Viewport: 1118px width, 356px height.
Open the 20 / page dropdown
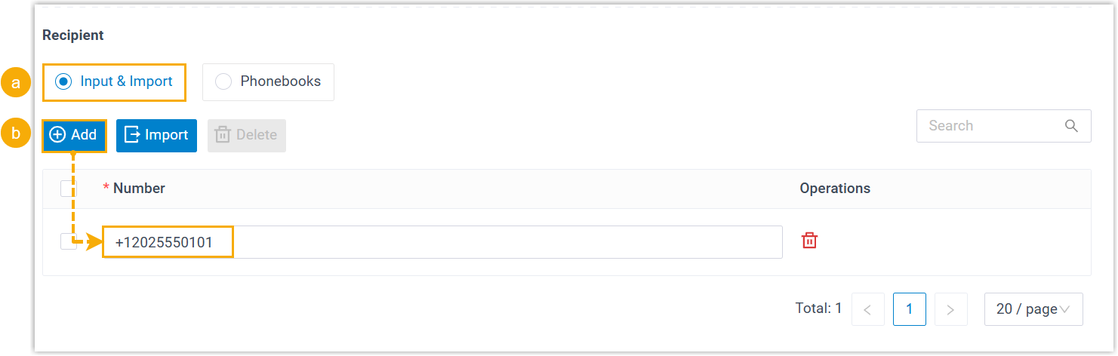pos(1033,309)
